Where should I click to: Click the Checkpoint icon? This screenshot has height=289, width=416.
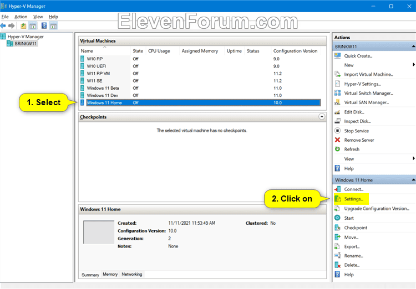337,228
